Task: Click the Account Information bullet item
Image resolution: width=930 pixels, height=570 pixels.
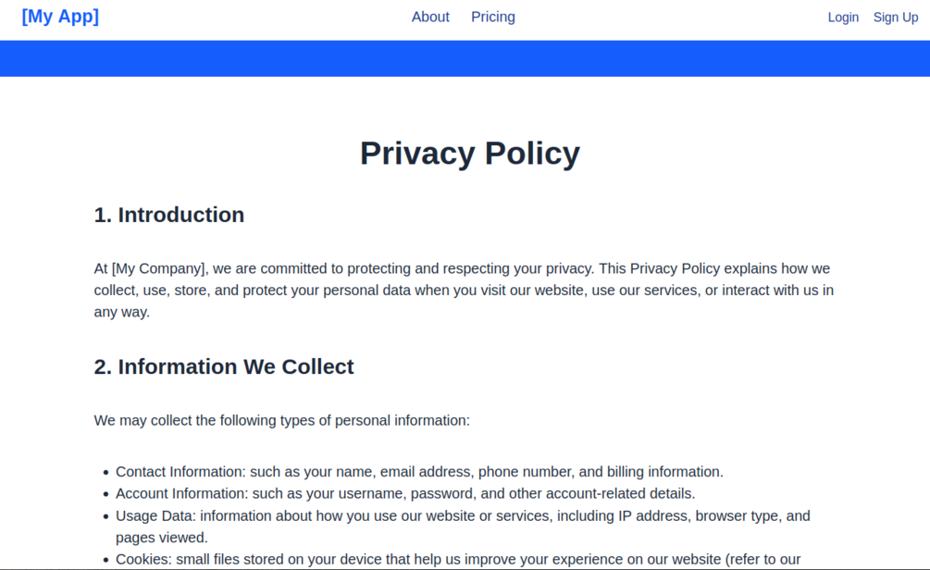Action: (405, 494)
